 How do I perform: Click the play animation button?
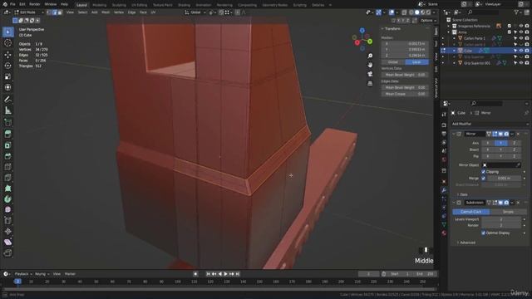click(x=225, y=274)
